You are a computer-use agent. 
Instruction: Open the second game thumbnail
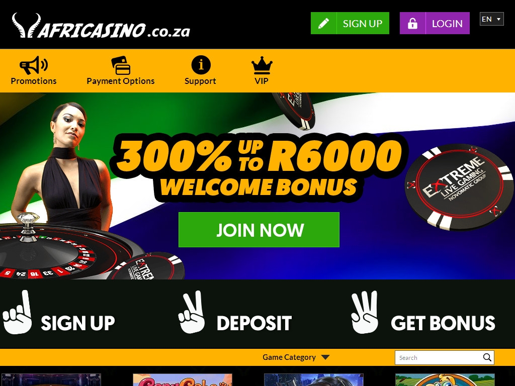click(182, 380)
